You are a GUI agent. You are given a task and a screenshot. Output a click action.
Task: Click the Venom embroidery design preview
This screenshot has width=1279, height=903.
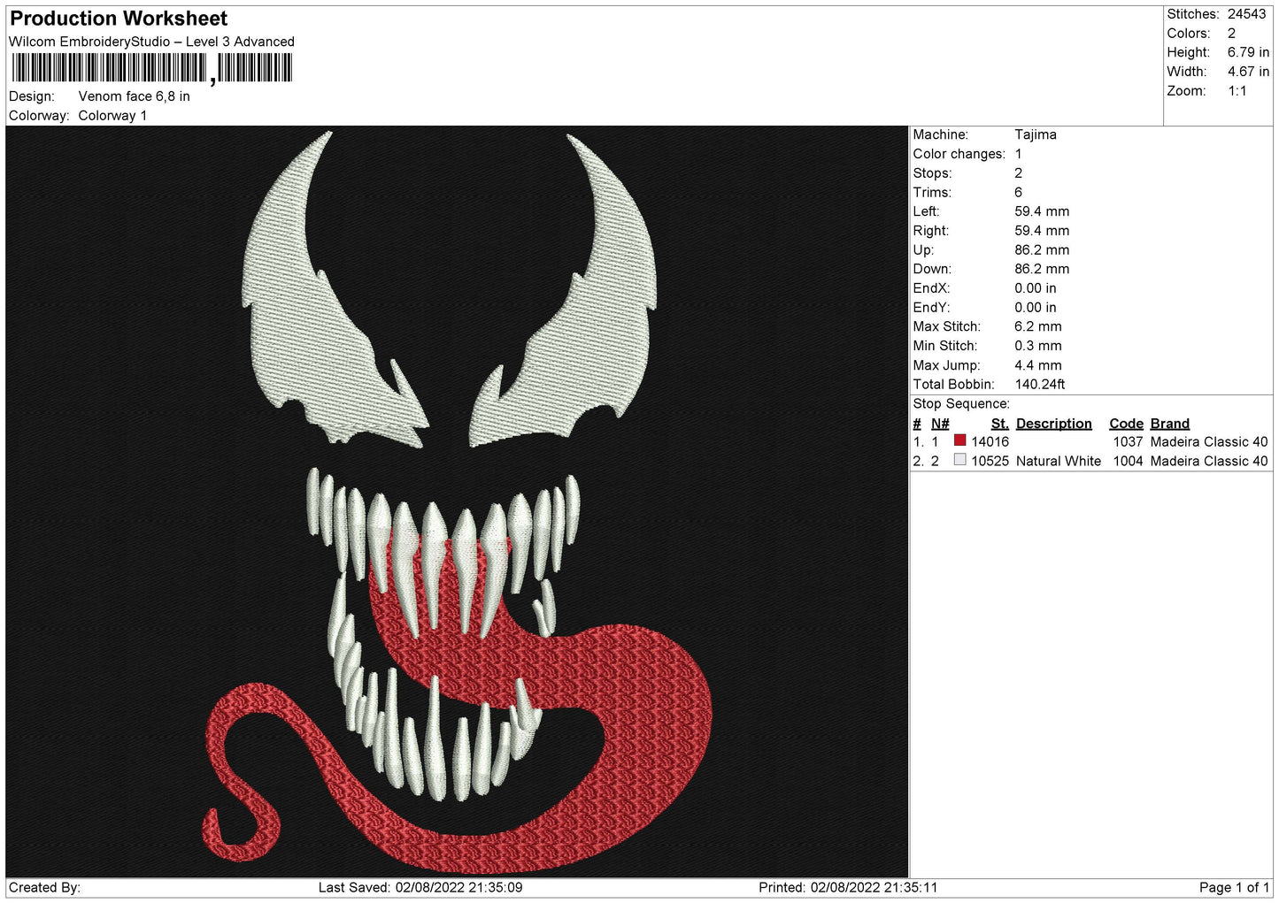tap(457, 501)
